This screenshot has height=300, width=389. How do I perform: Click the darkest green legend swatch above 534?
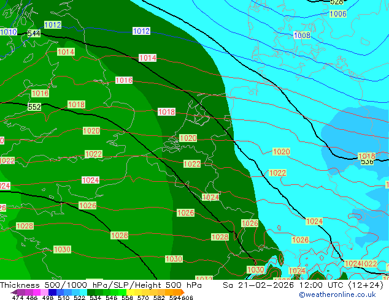(x=91, y=292)
